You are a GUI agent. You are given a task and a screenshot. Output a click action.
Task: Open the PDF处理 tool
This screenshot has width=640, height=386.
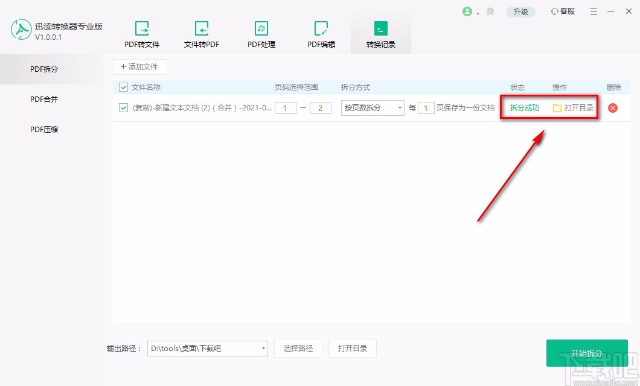[261, 33]
